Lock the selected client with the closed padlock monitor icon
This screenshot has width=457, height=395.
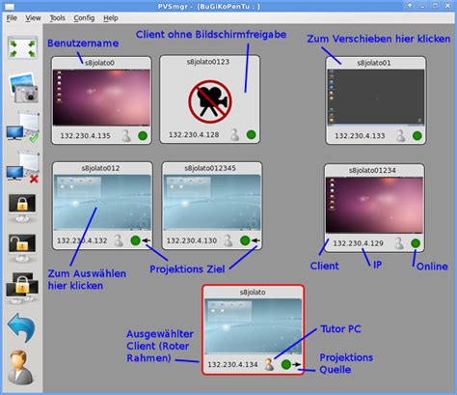click(22, 208)
